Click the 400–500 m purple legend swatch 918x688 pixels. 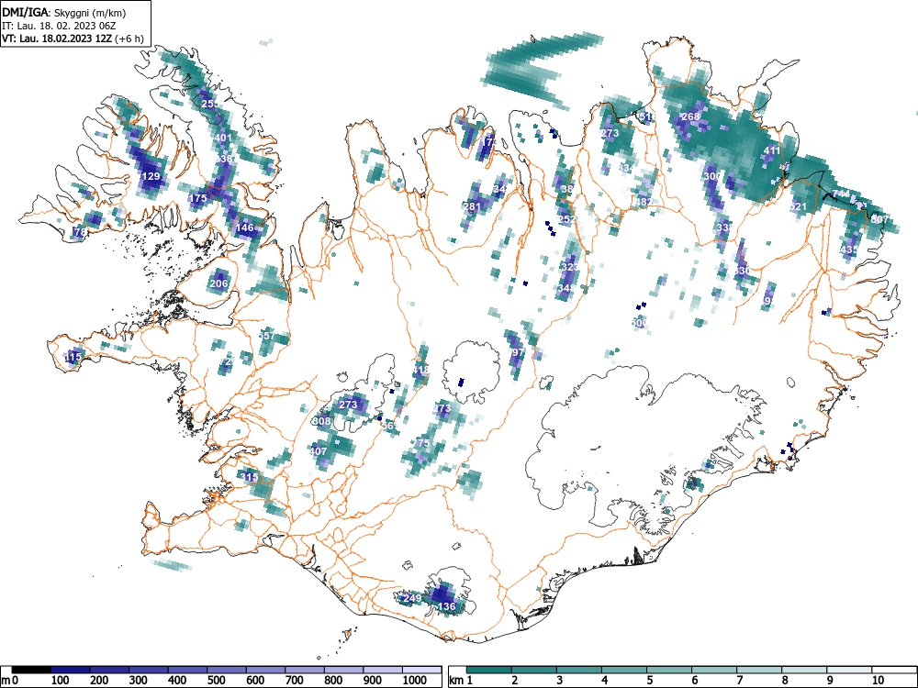point(187,670)
